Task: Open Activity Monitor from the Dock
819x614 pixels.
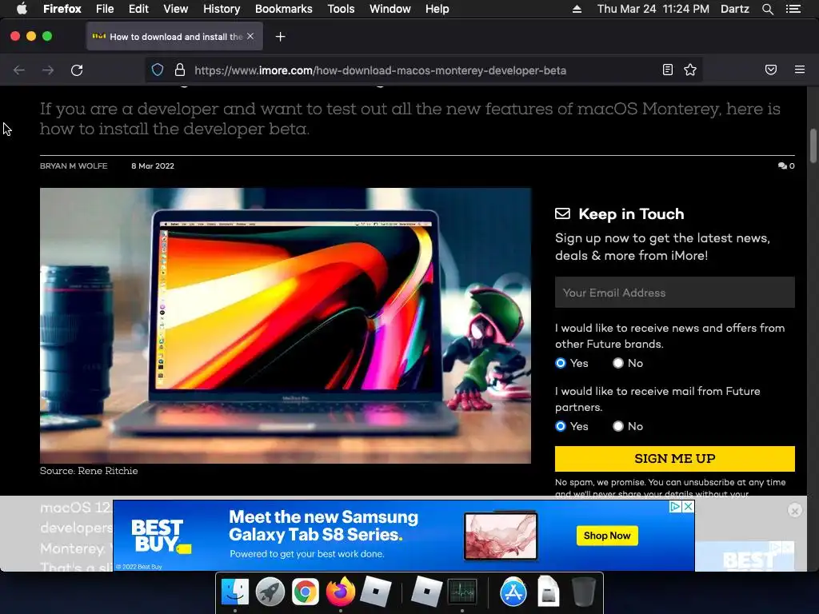Action: (x=462, y=592)
